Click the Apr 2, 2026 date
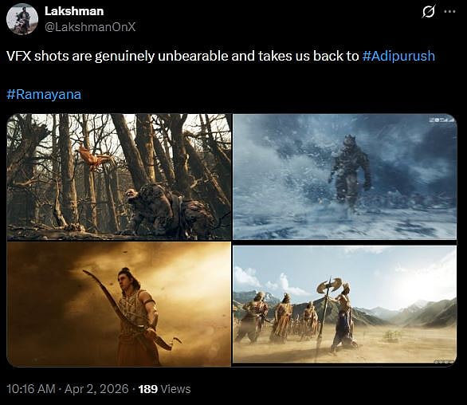467x405 pixels. click(x=96, y=389)
